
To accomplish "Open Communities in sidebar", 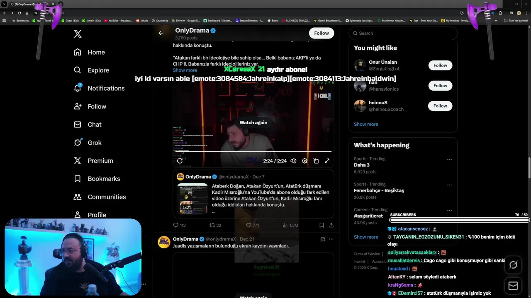I will (x=100, y=197).
